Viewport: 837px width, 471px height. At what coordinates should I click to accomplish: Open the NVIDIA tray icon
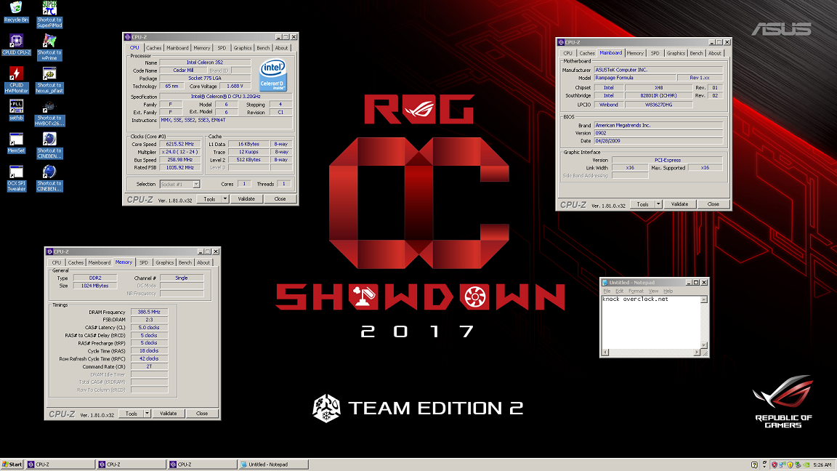point(806,464)
